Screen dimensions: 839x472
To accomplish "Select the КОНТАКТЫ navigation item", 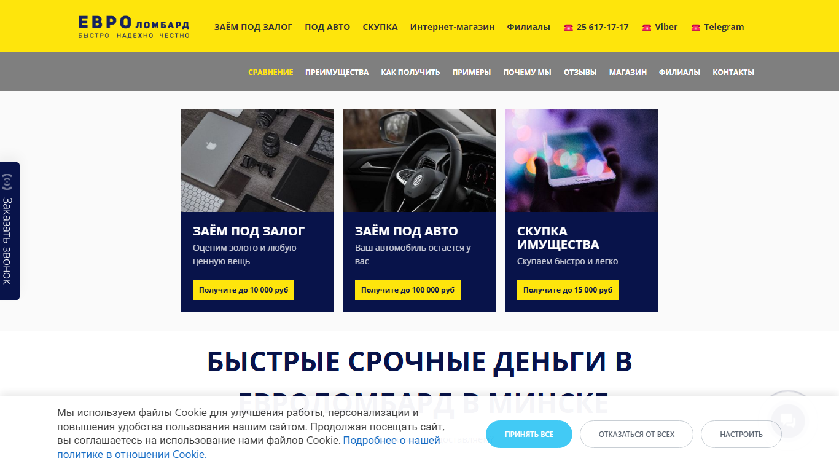I will [733, 72].
